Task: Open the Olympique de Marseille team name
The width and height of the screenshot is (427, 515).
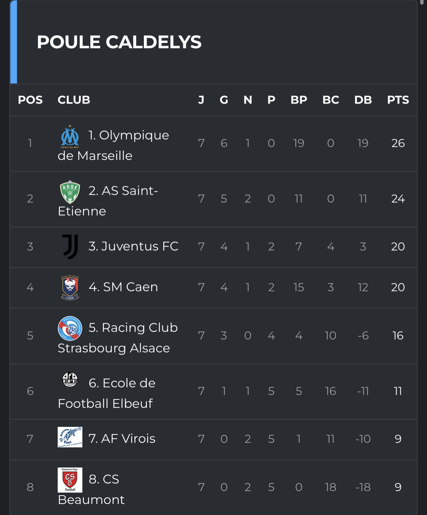Action: [x=113, y=145]
